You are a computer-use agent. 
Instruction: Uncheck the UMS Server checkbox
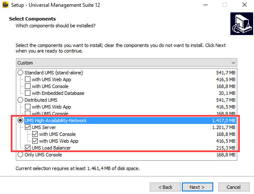[x=28, y=127]
